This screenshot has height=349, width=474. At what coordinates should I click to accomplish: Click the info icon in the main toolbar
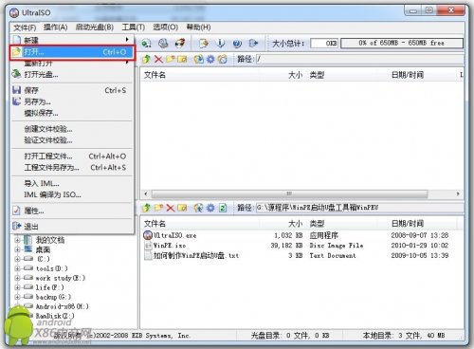[221, 44]
